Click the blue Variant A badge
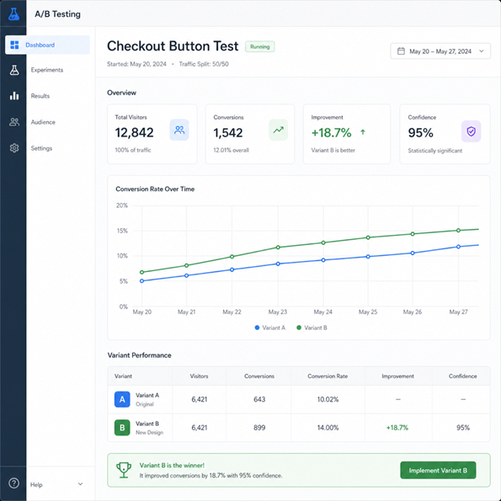 click(122, 399)
